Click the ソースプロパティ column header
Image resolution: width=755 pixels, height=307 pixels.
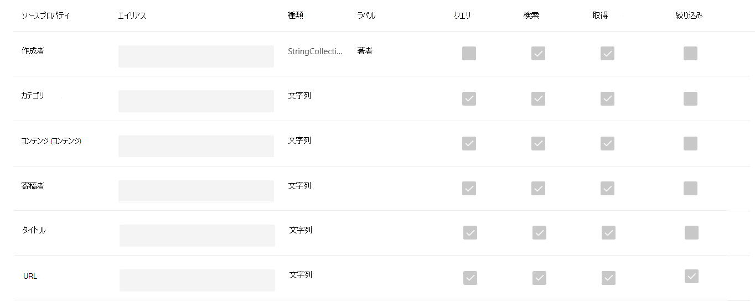(45, 15)
